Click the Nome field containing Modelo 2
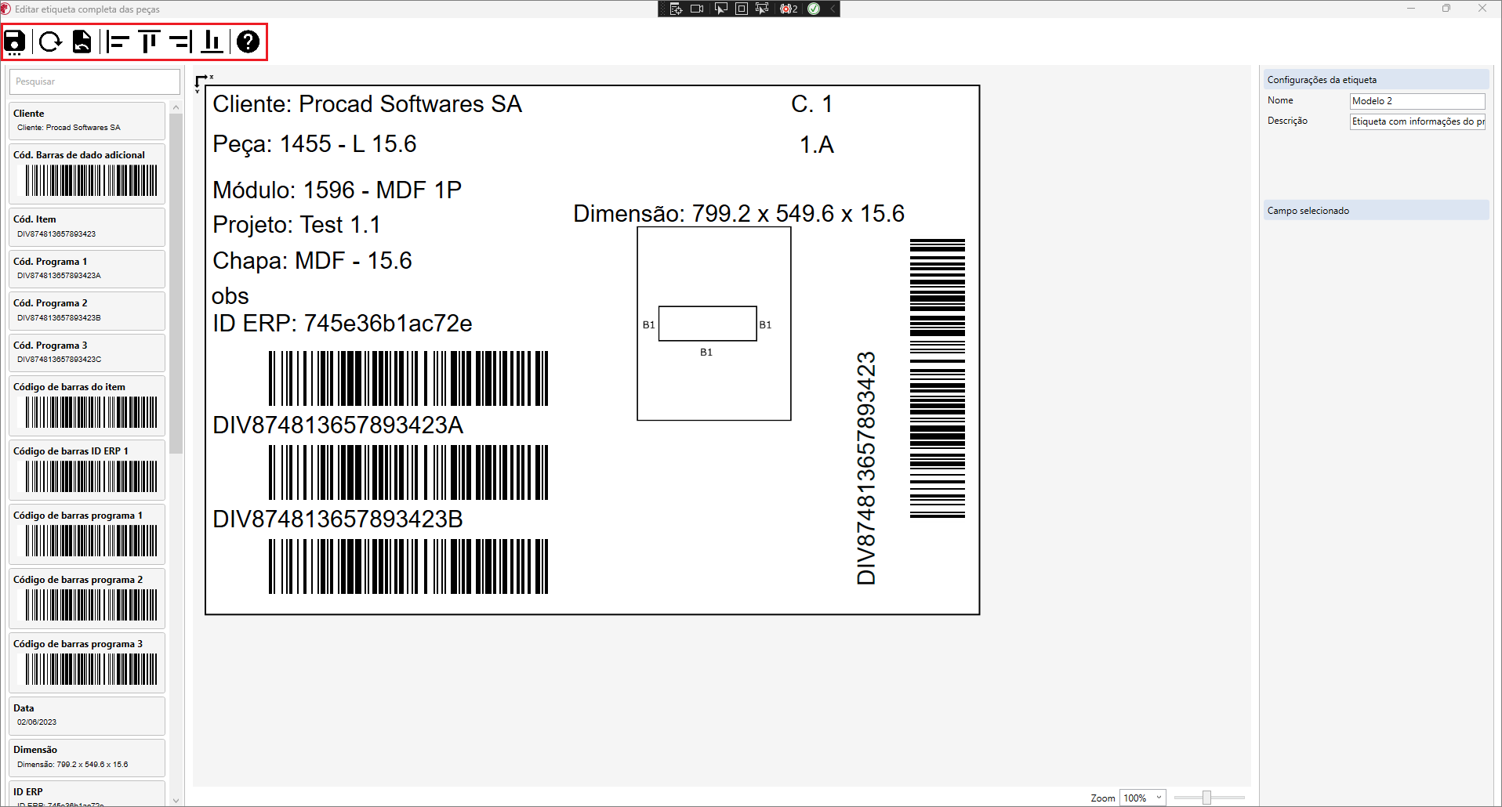 (1417, 101)
